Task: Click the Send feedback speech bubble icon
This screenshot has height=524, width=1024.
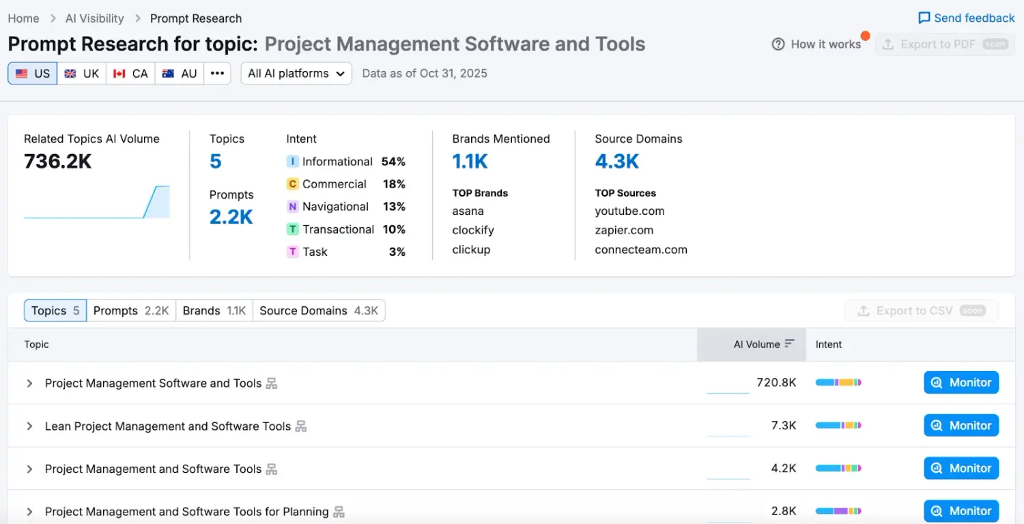Action: click(x=924, y=18)
